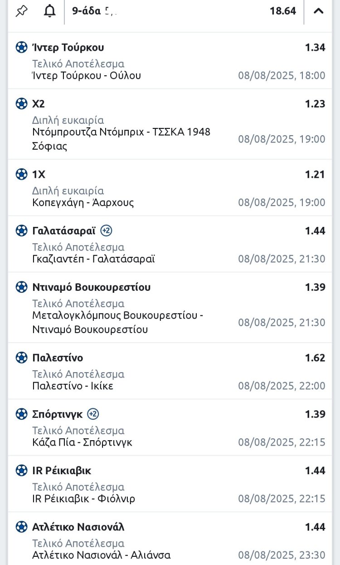Image resolution: width=340 pixels, height=565 pixels.
Task: Select the X2 double chance selection
Action: [x=39, y=104]
